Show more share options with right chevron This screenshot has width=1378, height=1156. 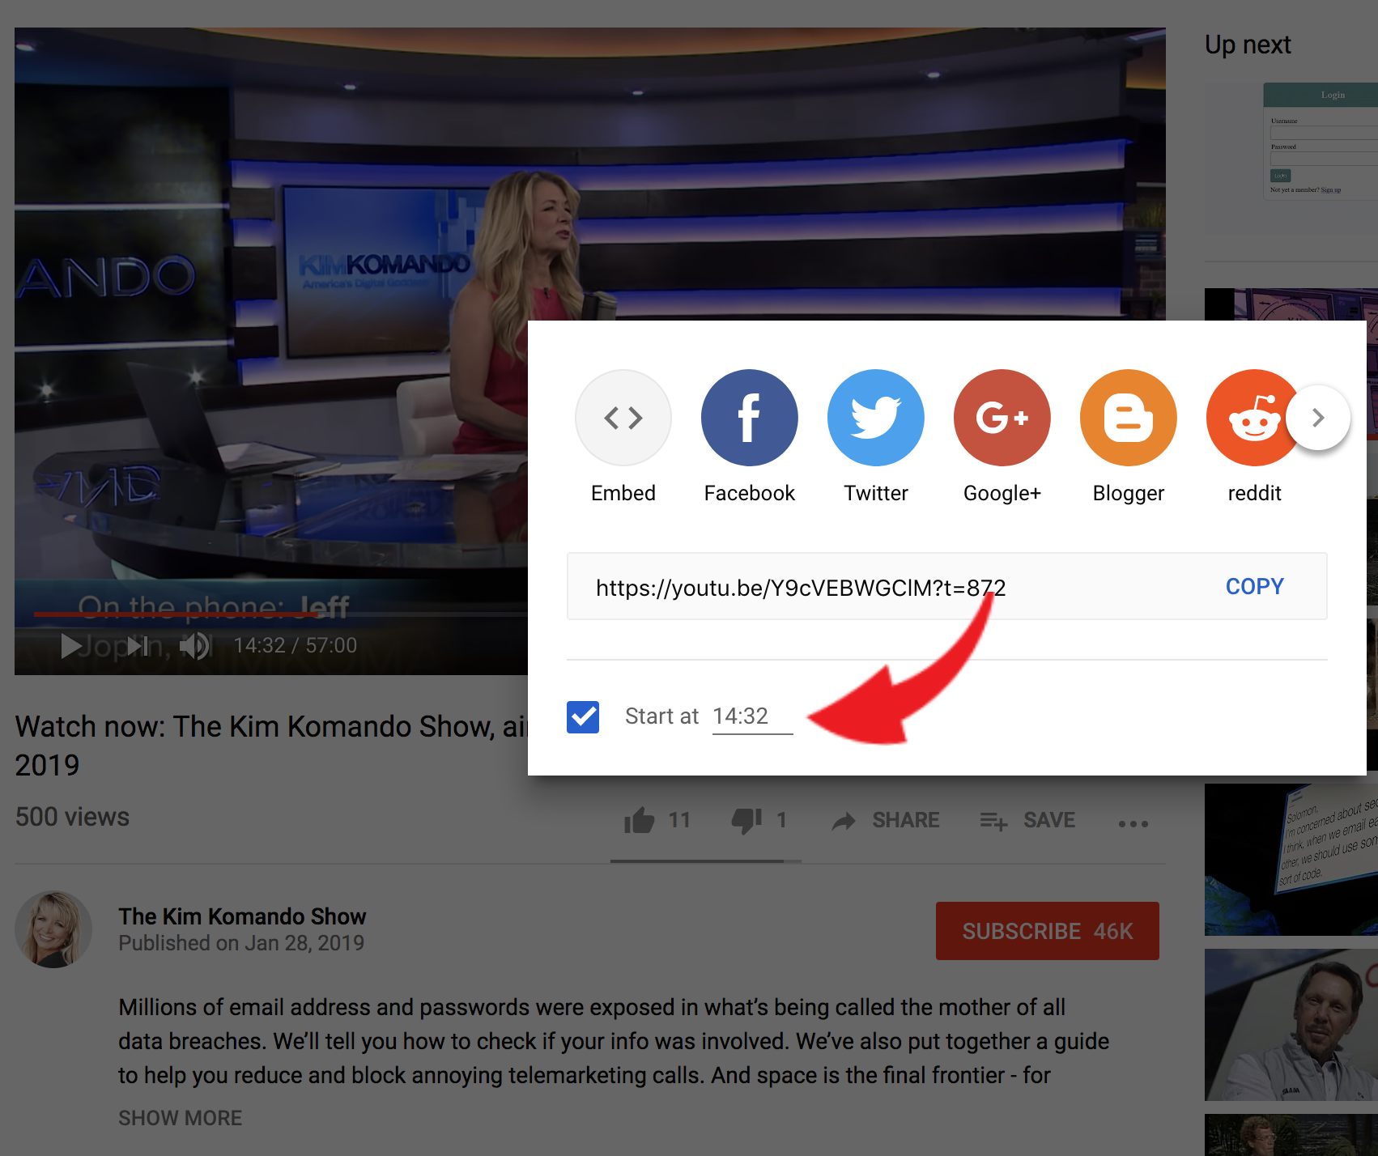click(1318, 418)
